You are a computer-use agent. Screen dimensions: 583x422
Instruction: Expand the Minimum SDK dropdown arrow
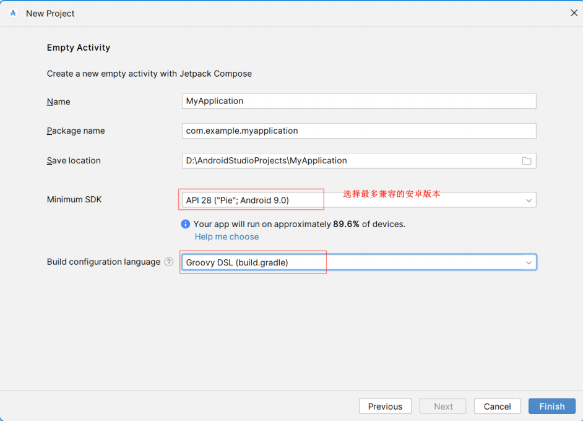pos(529,200)
